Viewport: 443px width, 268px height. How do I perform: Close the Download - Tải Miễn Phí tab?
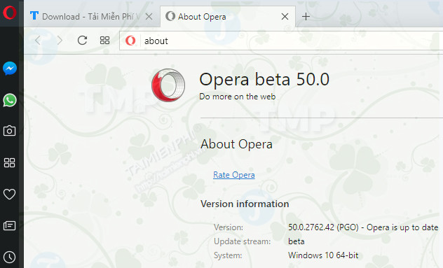tap(149, 17)
